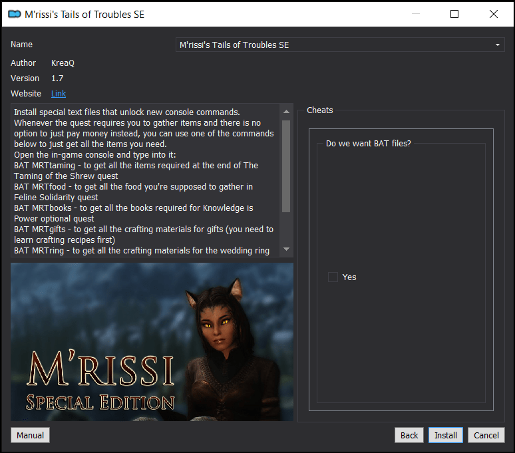The height and width of the screenshot is (453, 515).
Task: Click the version value 1.7
Action: (x=57, y=78)
